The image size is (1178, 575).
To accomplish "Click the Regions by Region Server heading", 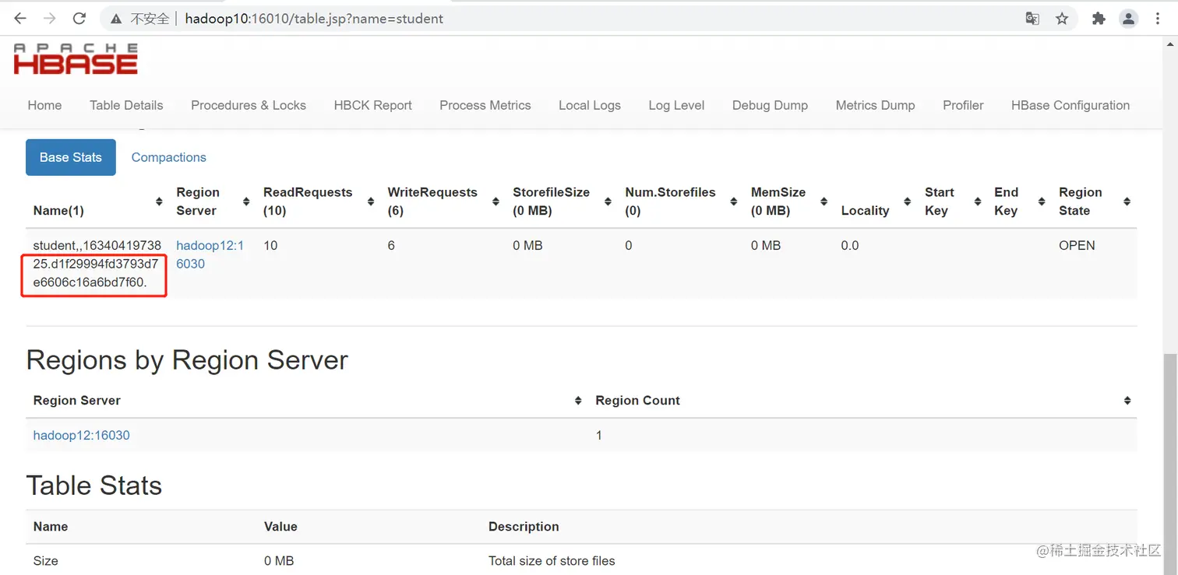I will [x=187, y=360].
